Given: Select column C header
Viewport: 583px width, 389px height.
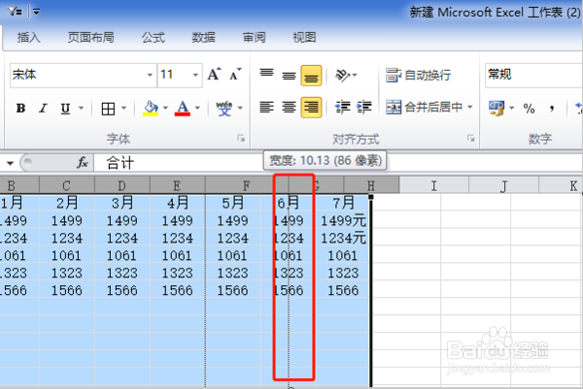Looking at the screenshot, I should pyautogui.click(x=66, y=185).
